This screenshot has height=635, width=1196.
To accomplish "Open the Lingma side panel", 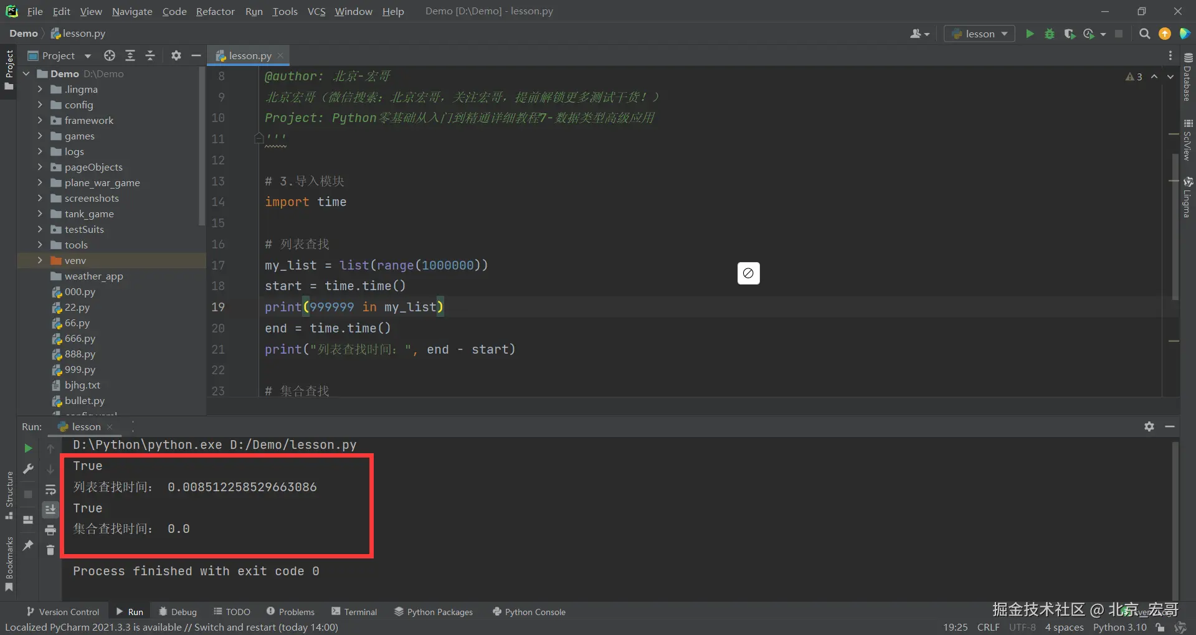I will tap(1188, 197).
